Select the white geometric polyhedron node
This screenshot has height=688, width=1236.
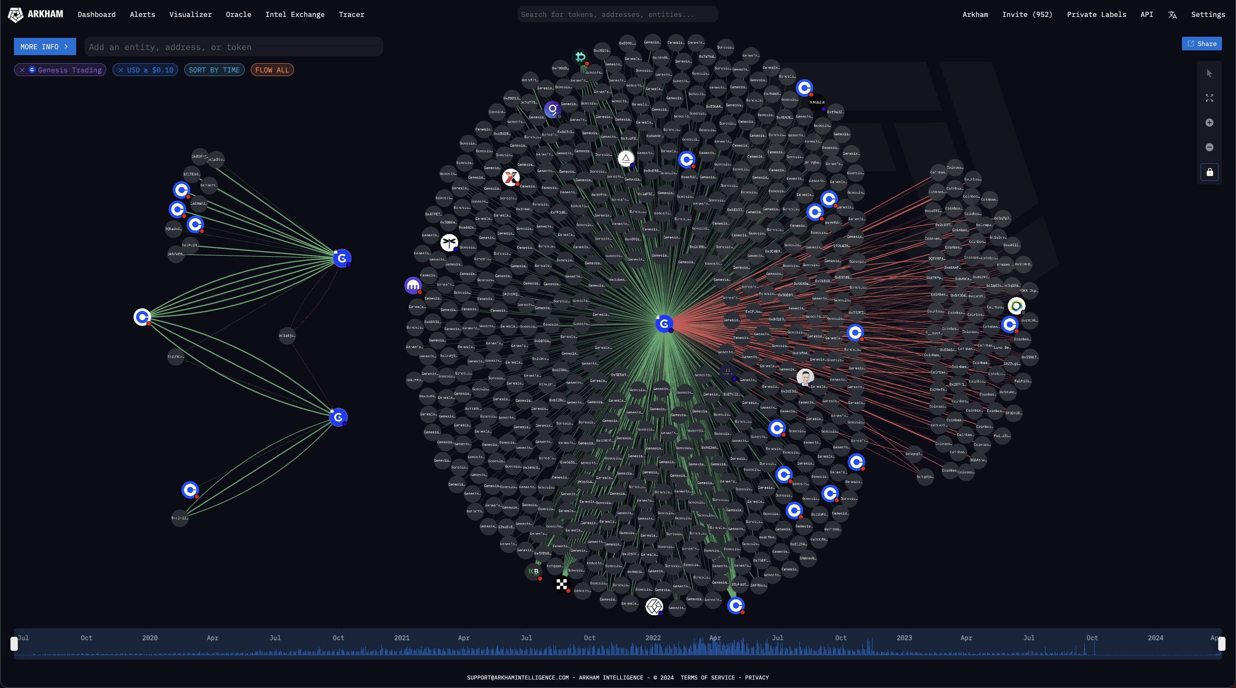[654, 606]
